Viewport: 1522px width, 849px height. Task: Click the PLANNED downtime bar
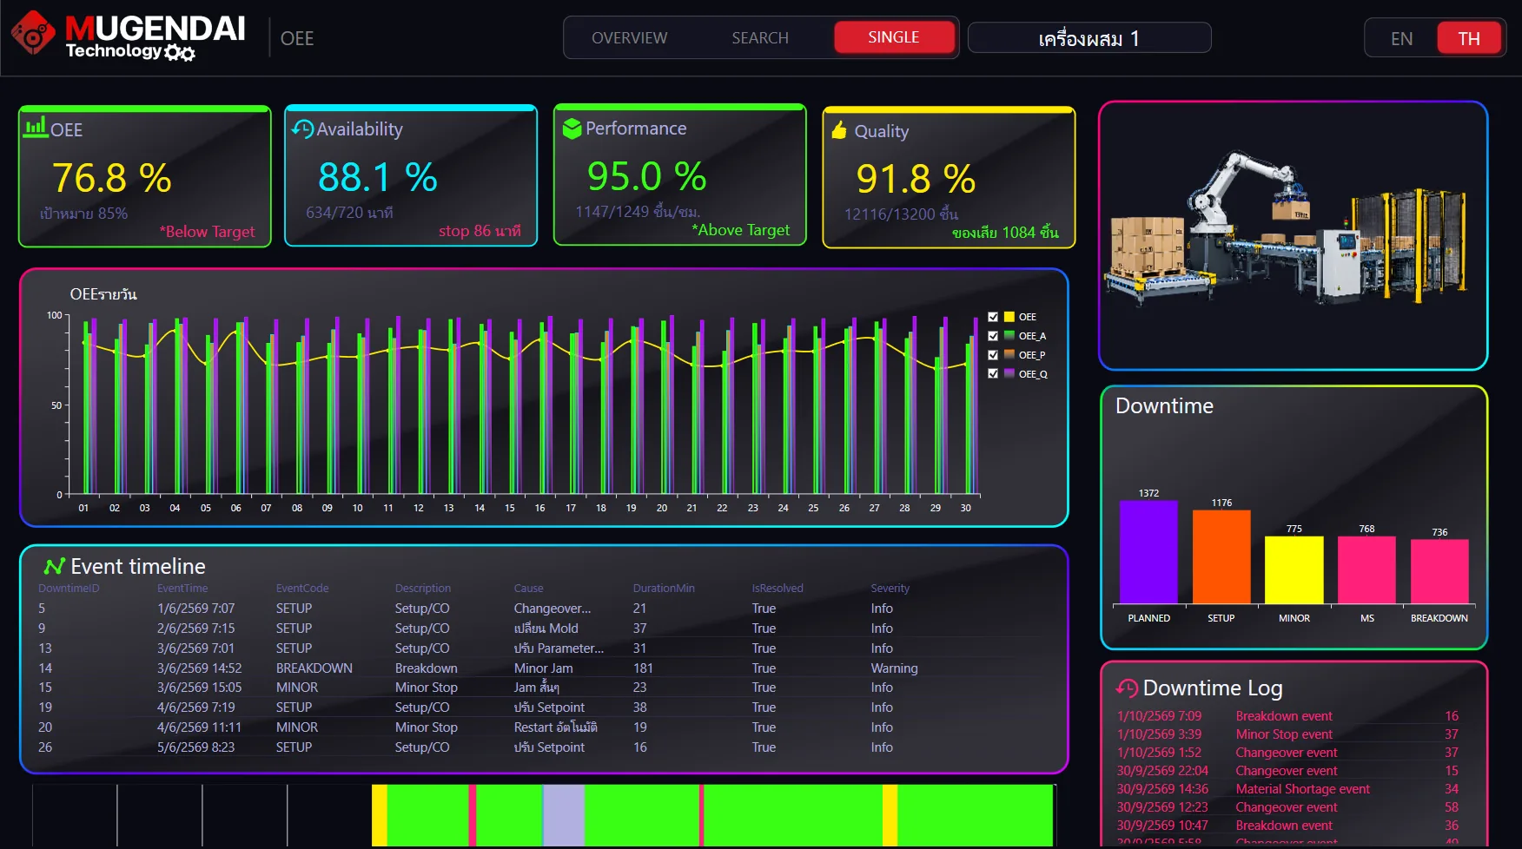1148,551
